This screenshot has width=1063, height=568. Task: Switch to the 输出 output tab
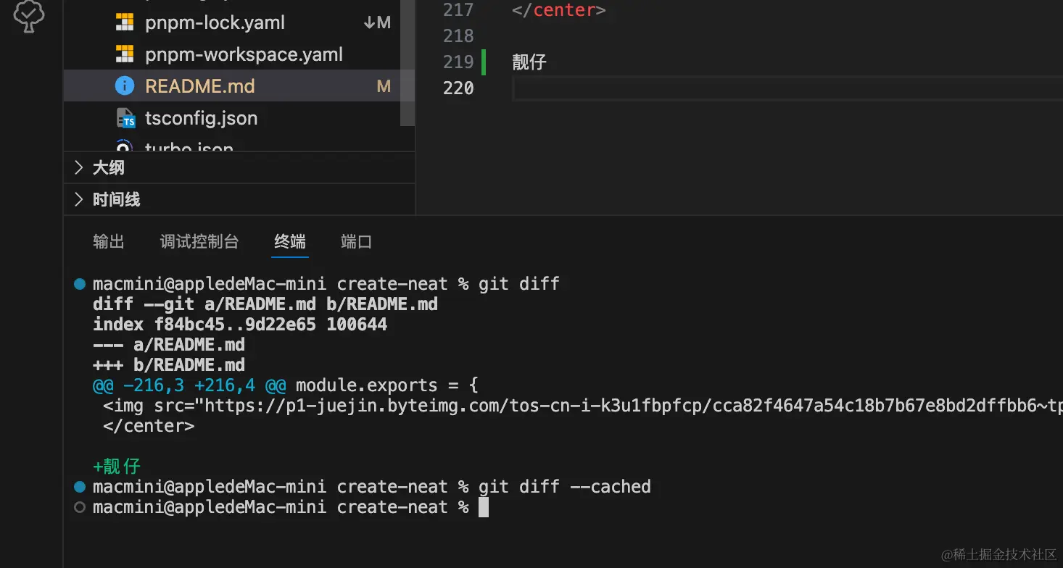click(109, 242)
